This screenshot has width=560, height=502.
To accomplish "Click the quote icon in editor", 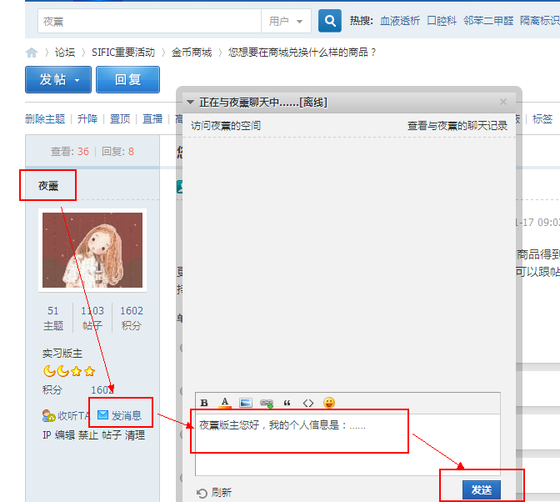I will click(x=287, y=403).
